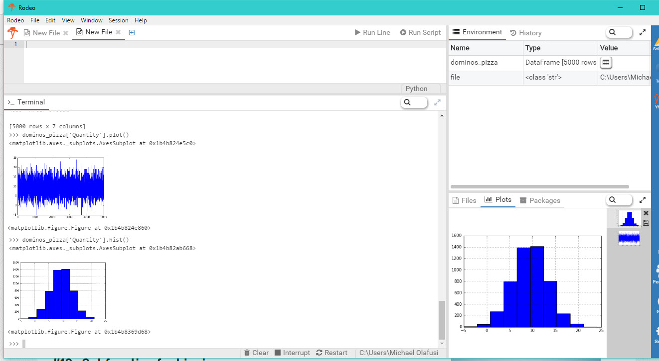Click the Rodeo logo icon in the toolbar

coord(12,32)
